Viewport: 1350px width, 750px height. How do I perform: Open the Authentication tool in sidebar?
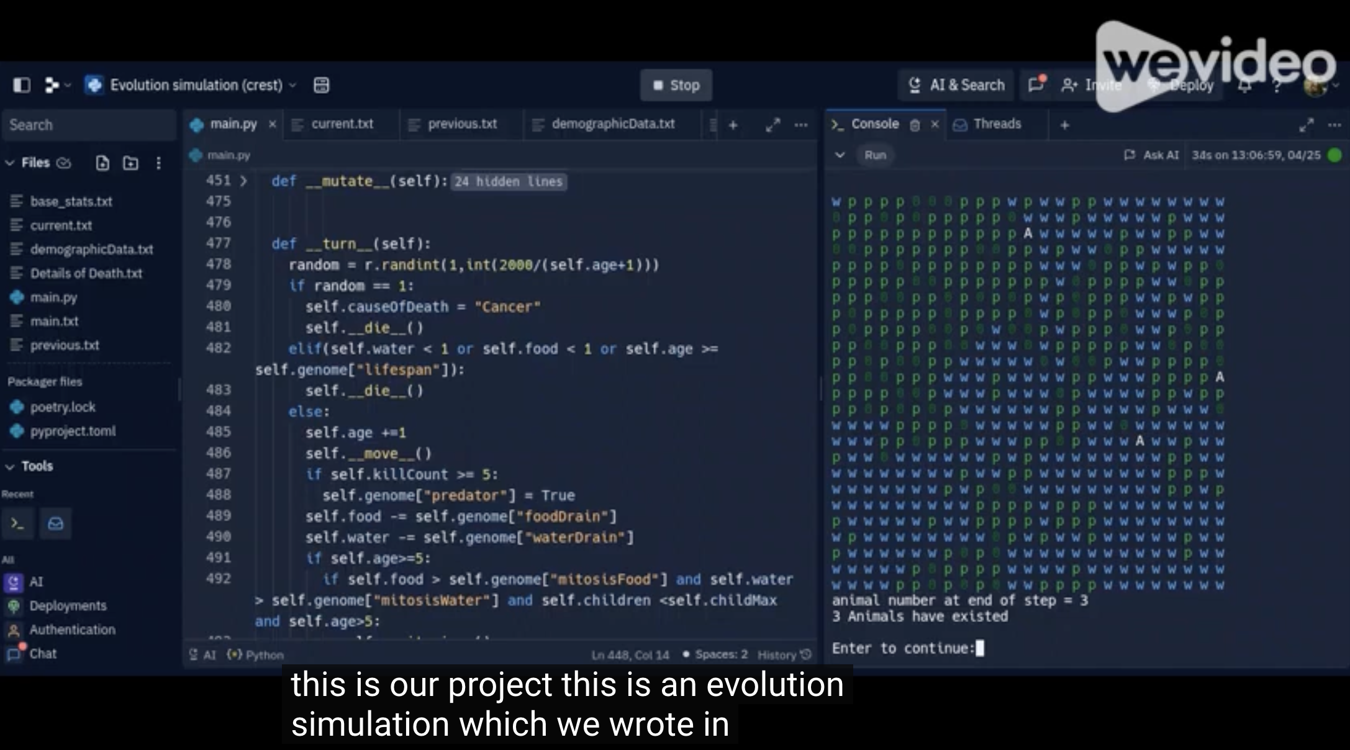click(x=73, y=630)
